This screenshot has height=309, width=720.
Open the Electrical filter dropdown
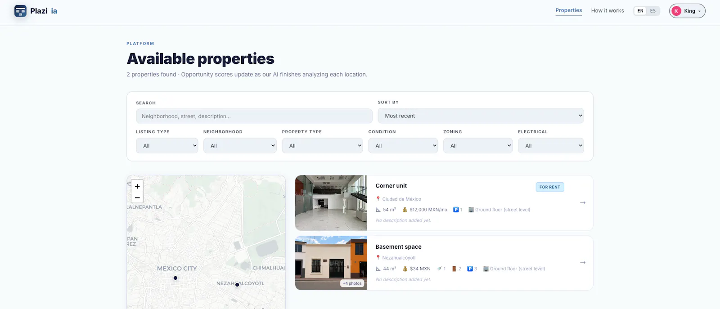click(x=551, y=146)
